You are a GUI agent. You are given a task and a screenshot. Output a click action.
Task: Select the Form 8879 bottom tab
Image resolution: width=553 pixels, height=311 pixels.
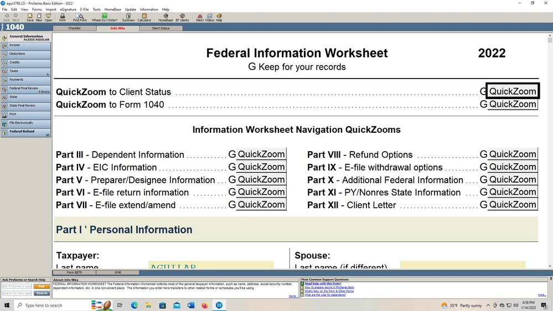click(74, 272)
